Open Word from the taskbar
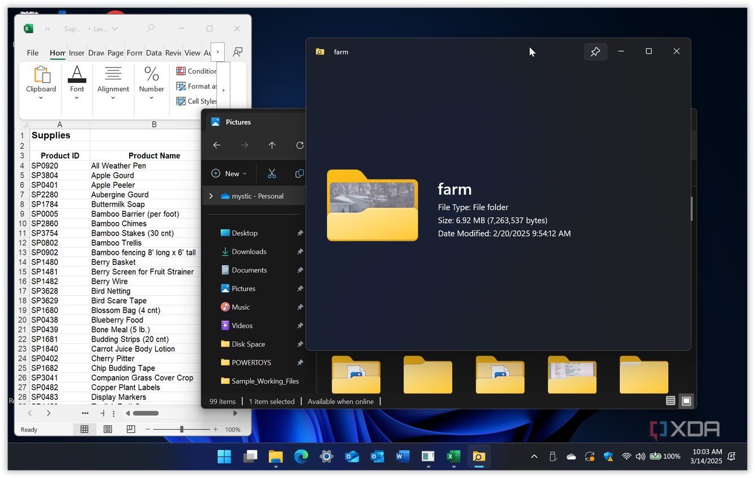The height and width of the screenshot is (478, 755). [x=402, y=456]
